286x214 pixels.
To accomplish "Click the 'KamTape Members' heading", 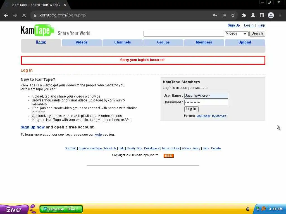I will [x=181, y=82].
